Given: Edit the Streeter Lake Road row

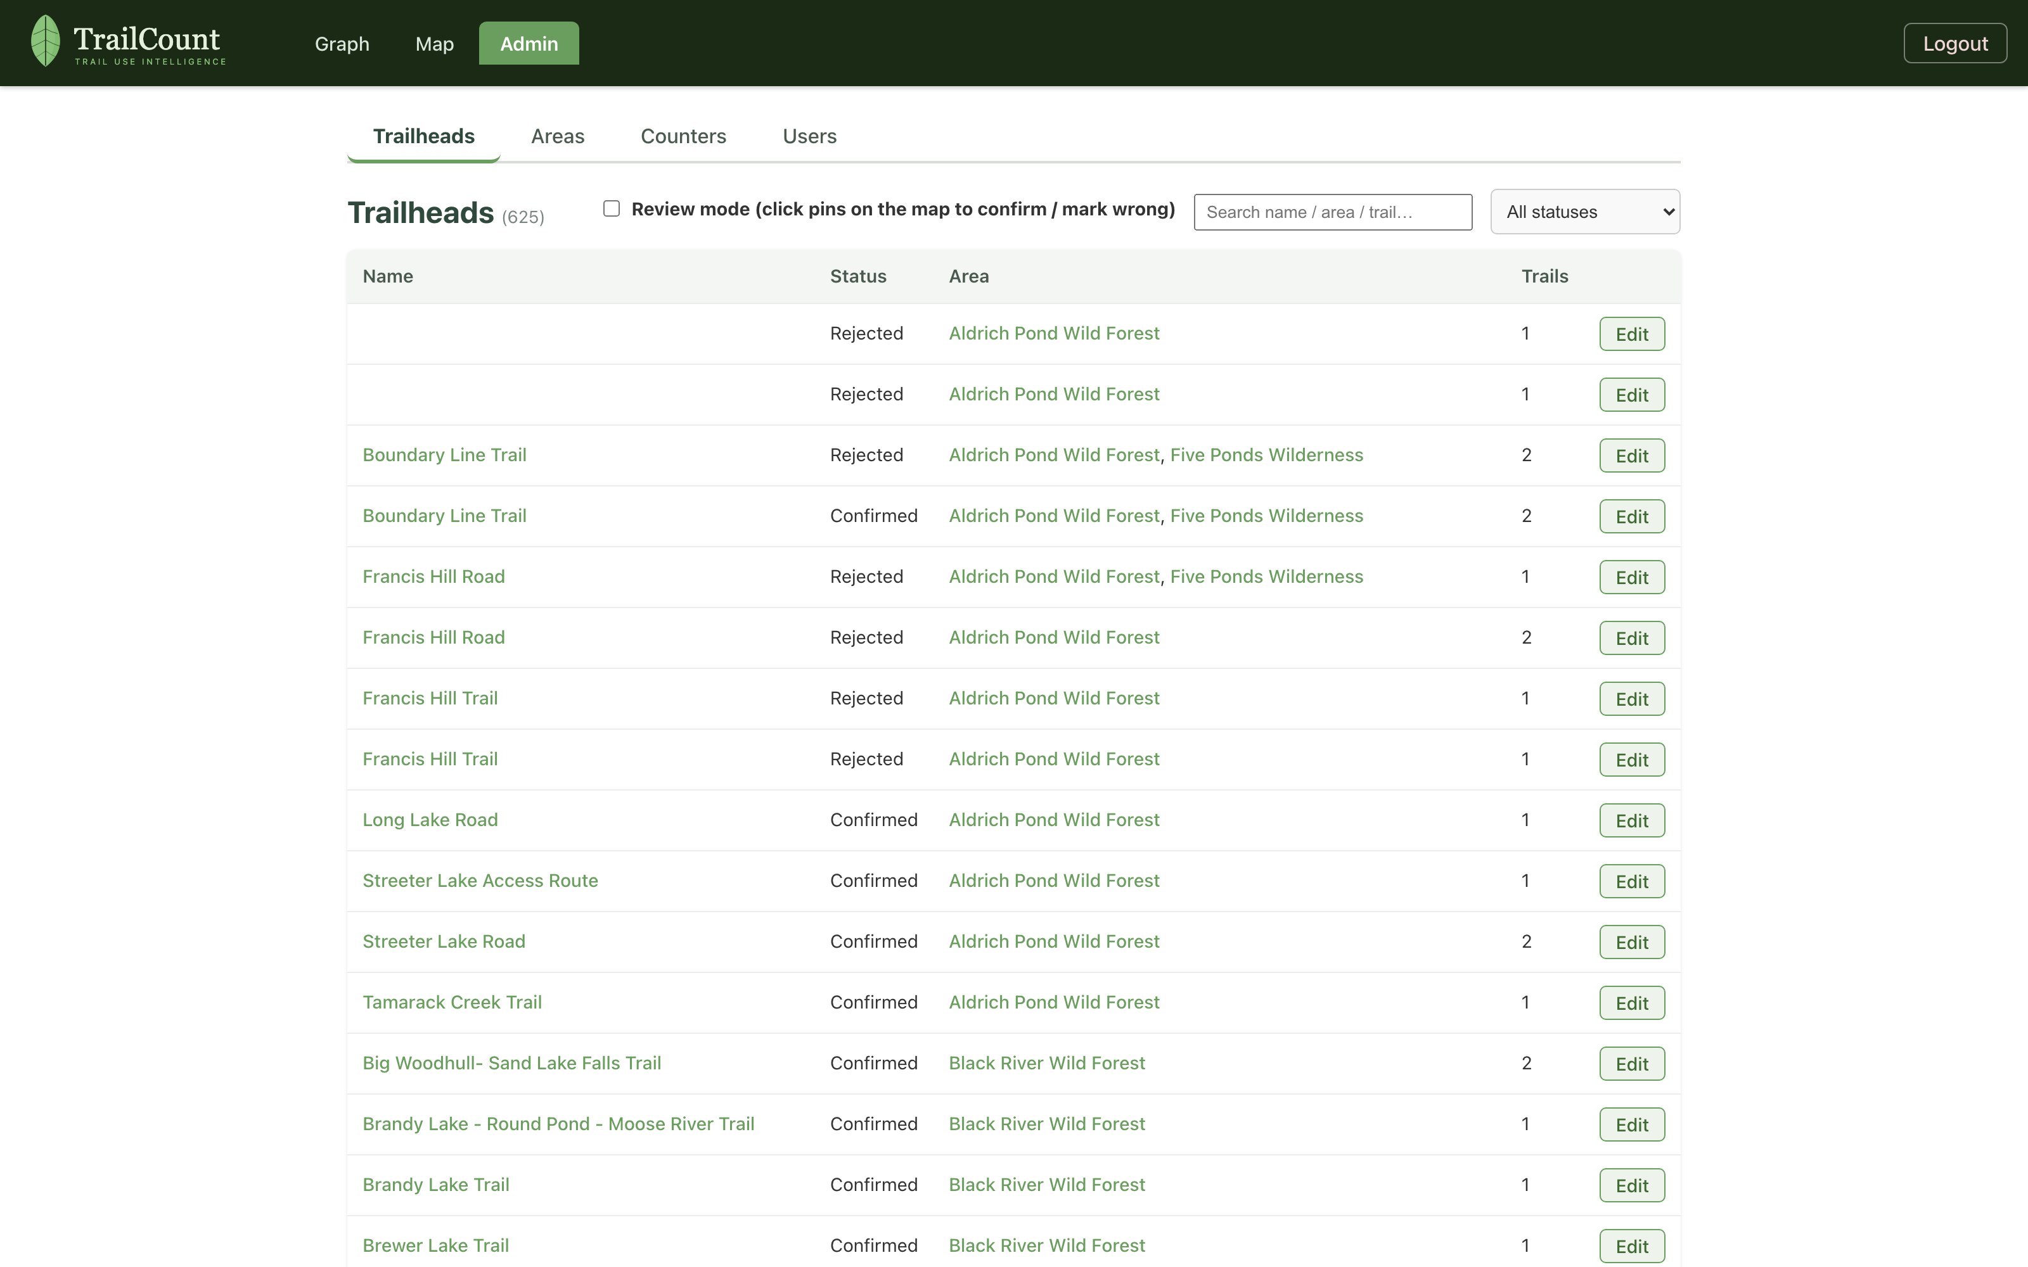Looking at the screenshot, I should [x=1632, y=943].
